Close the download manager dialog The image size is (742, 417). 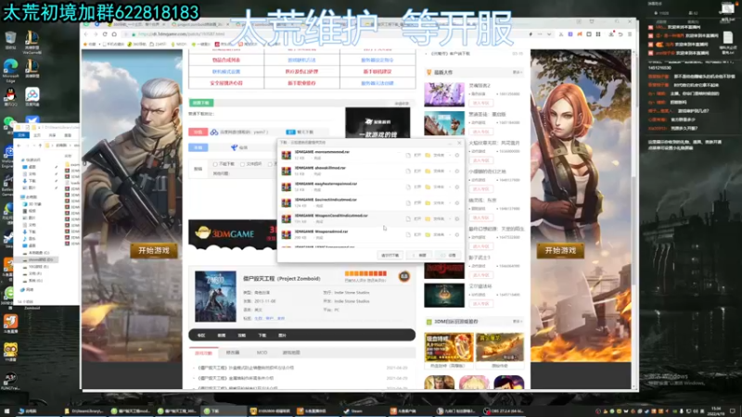[x=459, y=143]
